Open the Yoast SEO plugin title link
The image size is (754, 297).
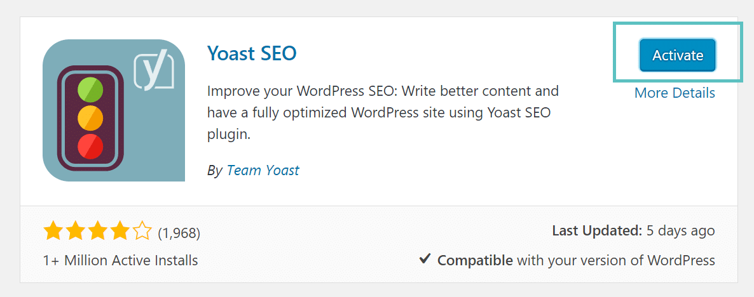tap(252, 53)
